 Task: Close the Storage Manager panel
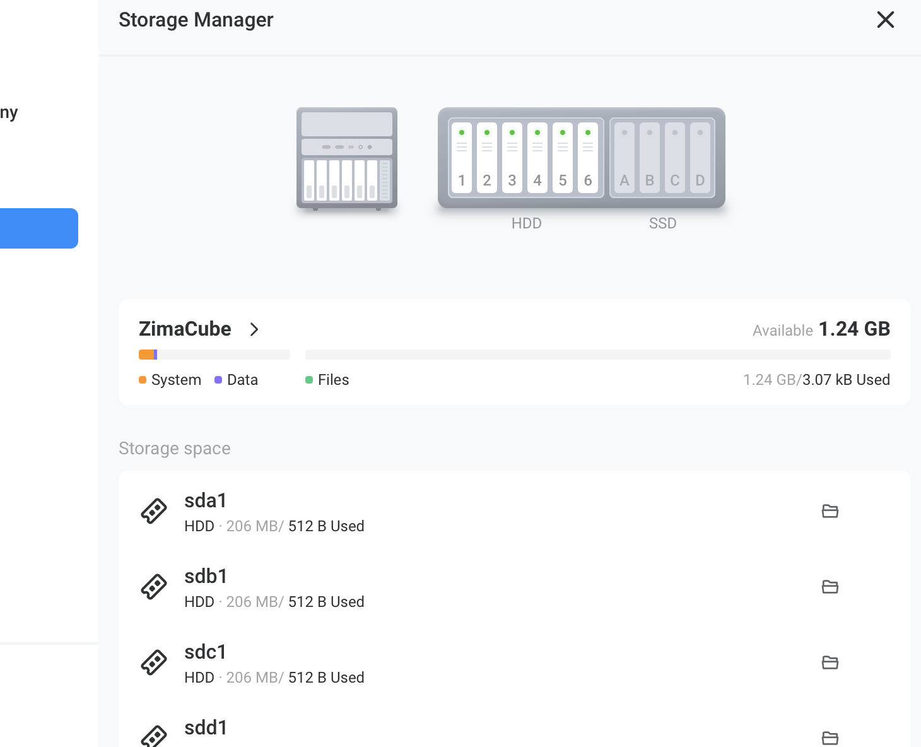(x=886, y=20)
